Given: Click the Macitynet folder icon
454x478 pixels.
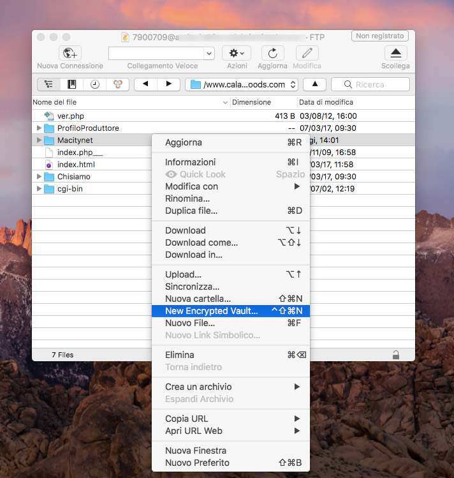Looking at the screenshot, I should click(49, 140).
